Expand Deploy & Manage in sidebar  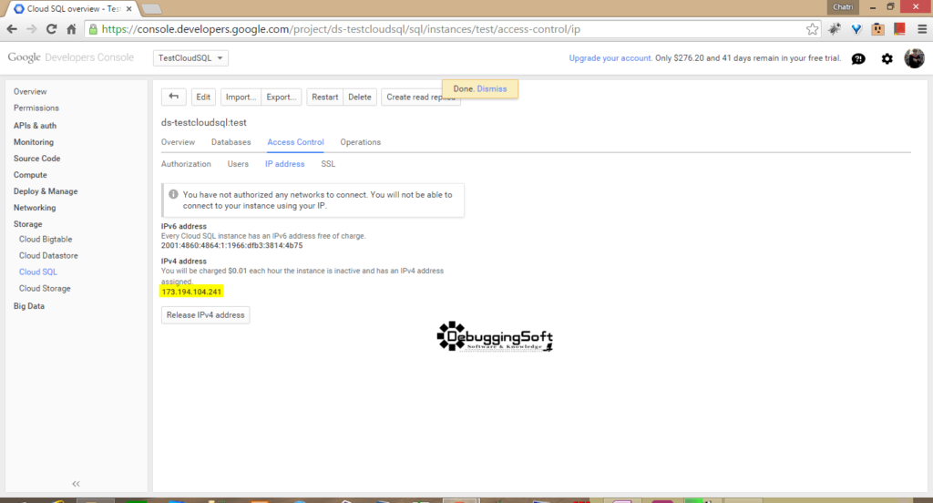[x=46, y=191]
